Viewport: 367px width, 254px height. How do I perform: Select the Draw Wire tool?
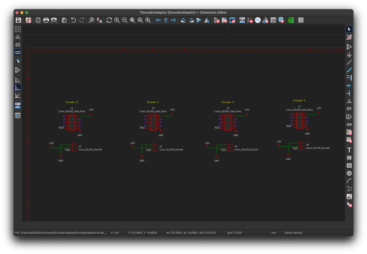[349, 62]
